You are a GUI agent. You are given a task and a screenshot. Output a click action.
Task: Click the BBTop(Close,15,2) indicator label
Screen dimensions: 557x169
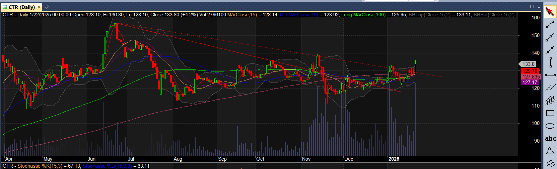[x=429, y=15]
